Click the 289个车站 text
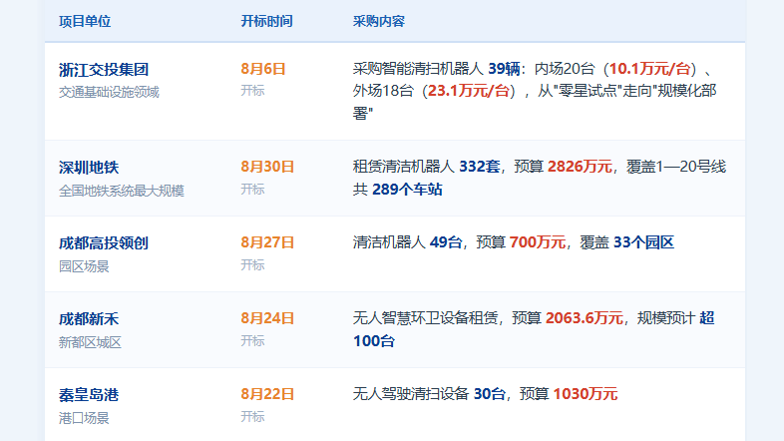Screen dimensions: 784x441 (407, 190)
